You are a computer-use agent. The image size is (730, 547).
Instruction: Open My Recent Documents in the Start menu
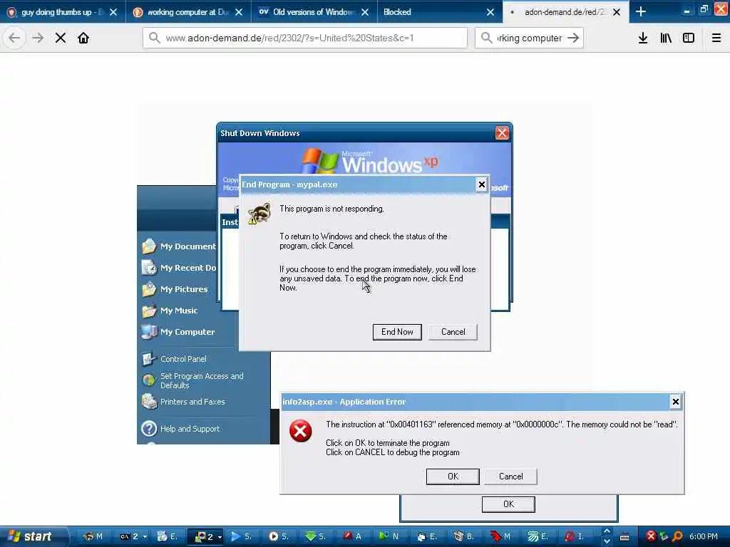(179, 268)
